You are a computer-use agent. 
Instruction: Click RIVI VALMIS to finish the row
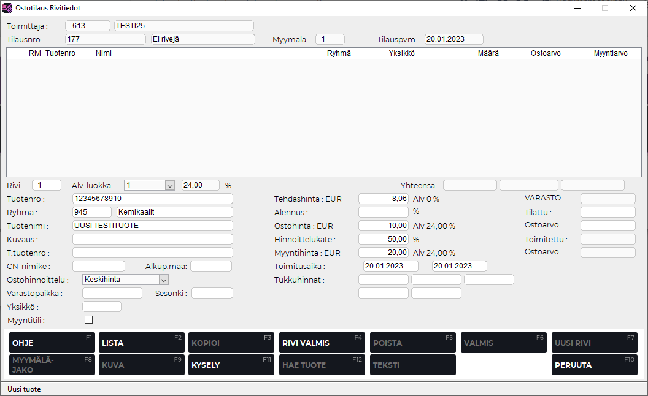[x=322, y=343]
